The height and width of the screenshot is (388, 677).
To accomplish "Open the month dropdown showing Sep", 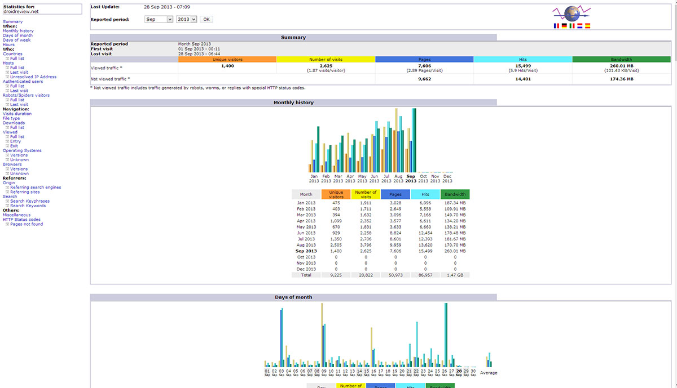I will tap(159, 19).
